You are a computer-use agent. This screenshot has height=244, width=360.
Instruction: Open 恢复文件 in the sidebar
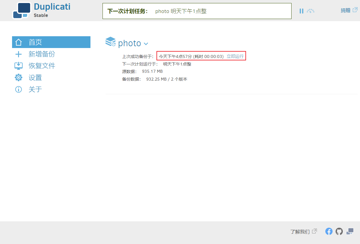42,66
